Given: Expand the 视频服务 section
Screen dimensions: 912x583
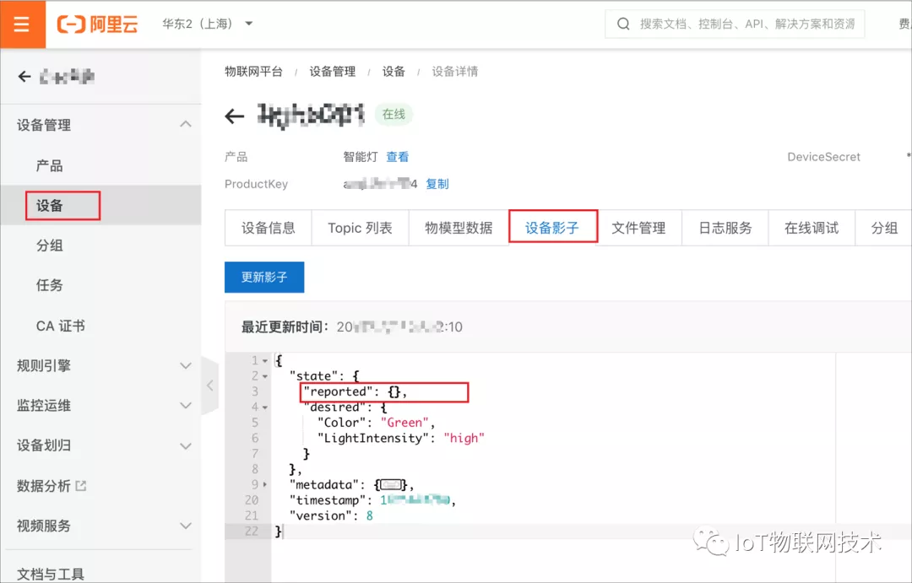Looking at the screenshot, I should coord(101,526).
